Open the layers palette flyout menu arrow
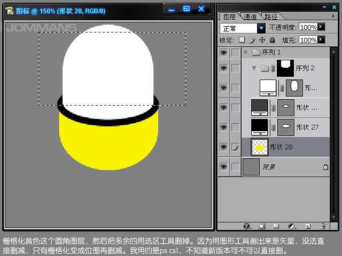The image size is (342, 256). (x=333, y=16)
